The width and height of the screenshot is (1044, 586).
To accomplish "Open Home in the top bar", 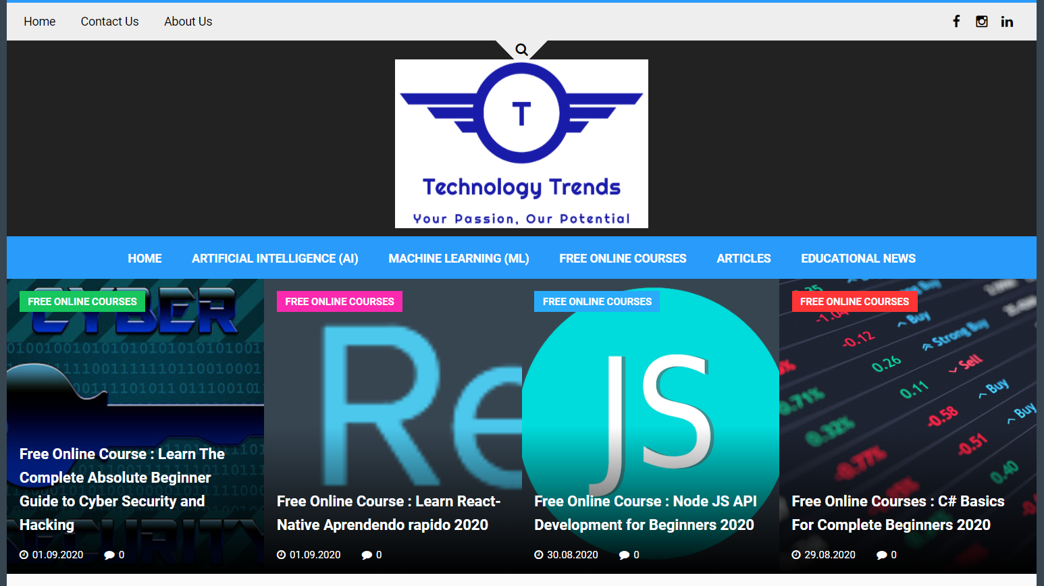I will tap(40, 22).
